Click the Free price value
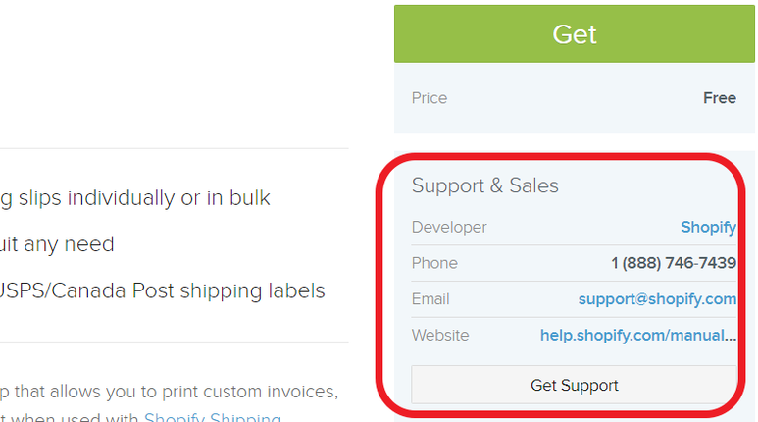 pyautogui.click(x=720, y=98)
